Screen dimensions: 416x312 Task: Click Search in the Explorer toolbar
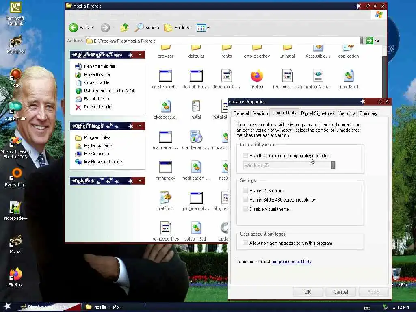coord(147,28)
